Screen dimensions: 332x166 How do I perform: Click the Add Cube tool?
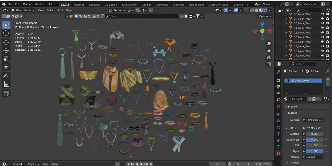[6, 93]
